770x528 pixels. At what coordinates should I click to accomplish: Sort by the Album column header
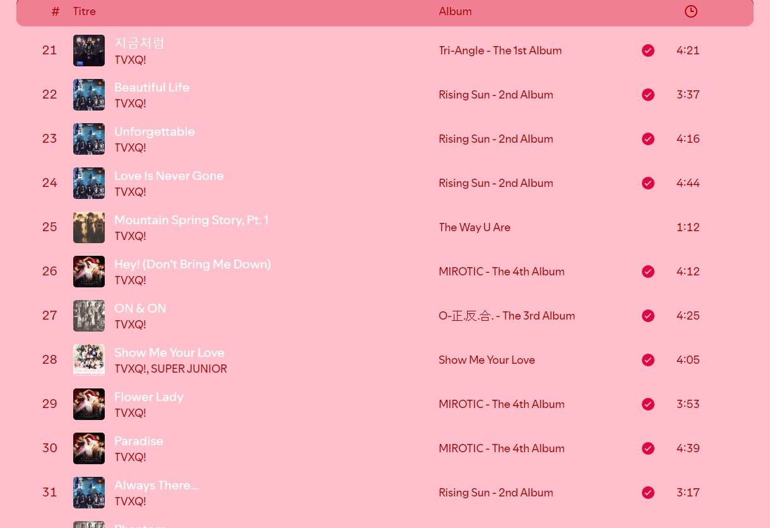pyautogui.click(x=455, y=11)
